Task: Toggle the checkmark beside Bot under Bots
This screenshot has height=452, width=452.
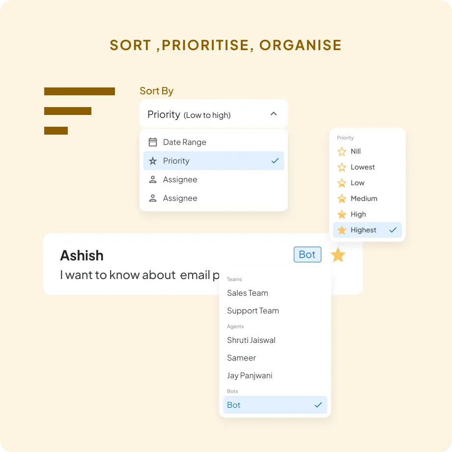Action: (x=318, y=405)
